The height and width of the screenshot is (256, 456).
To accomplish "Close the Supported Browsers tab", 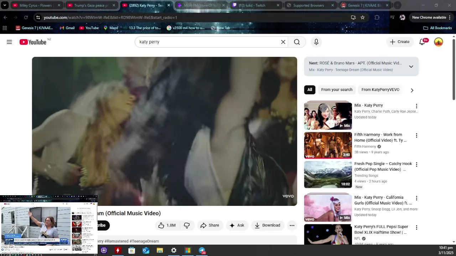I will [332, 5].
